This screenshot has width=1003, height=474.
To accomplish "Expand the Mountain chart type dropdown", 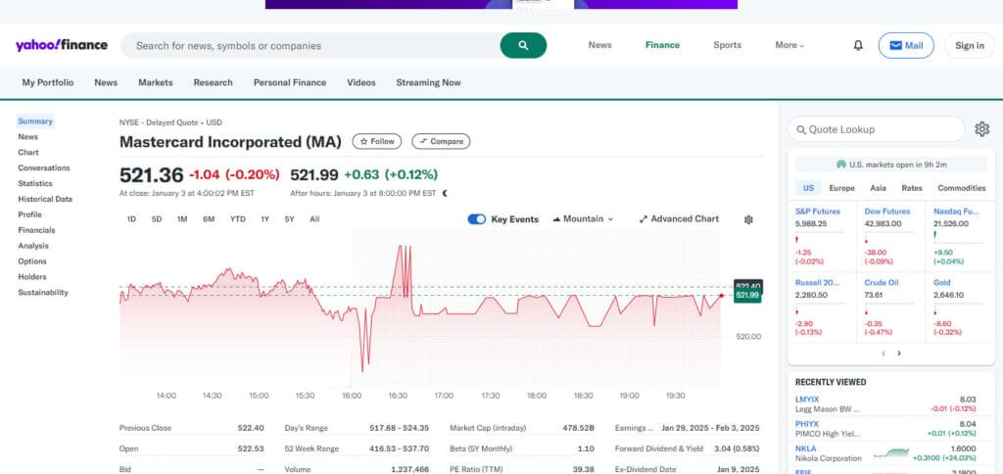I will pyautogui.click(x=583, y=218).
